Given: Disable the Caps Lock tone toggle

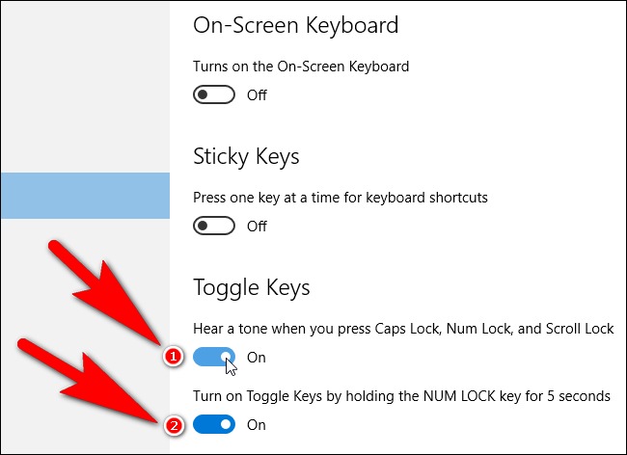Looking at the screenshot, I should [x=214, y=357].
